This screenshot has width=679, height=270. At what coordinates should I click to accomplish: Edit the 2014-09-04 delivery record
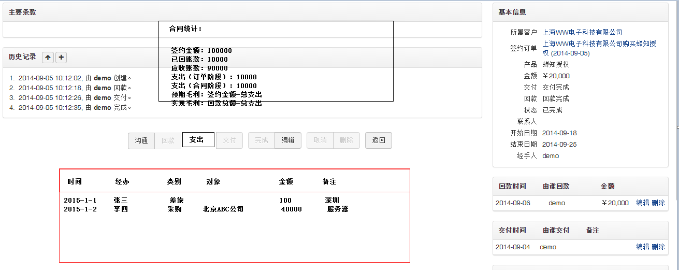642,247
